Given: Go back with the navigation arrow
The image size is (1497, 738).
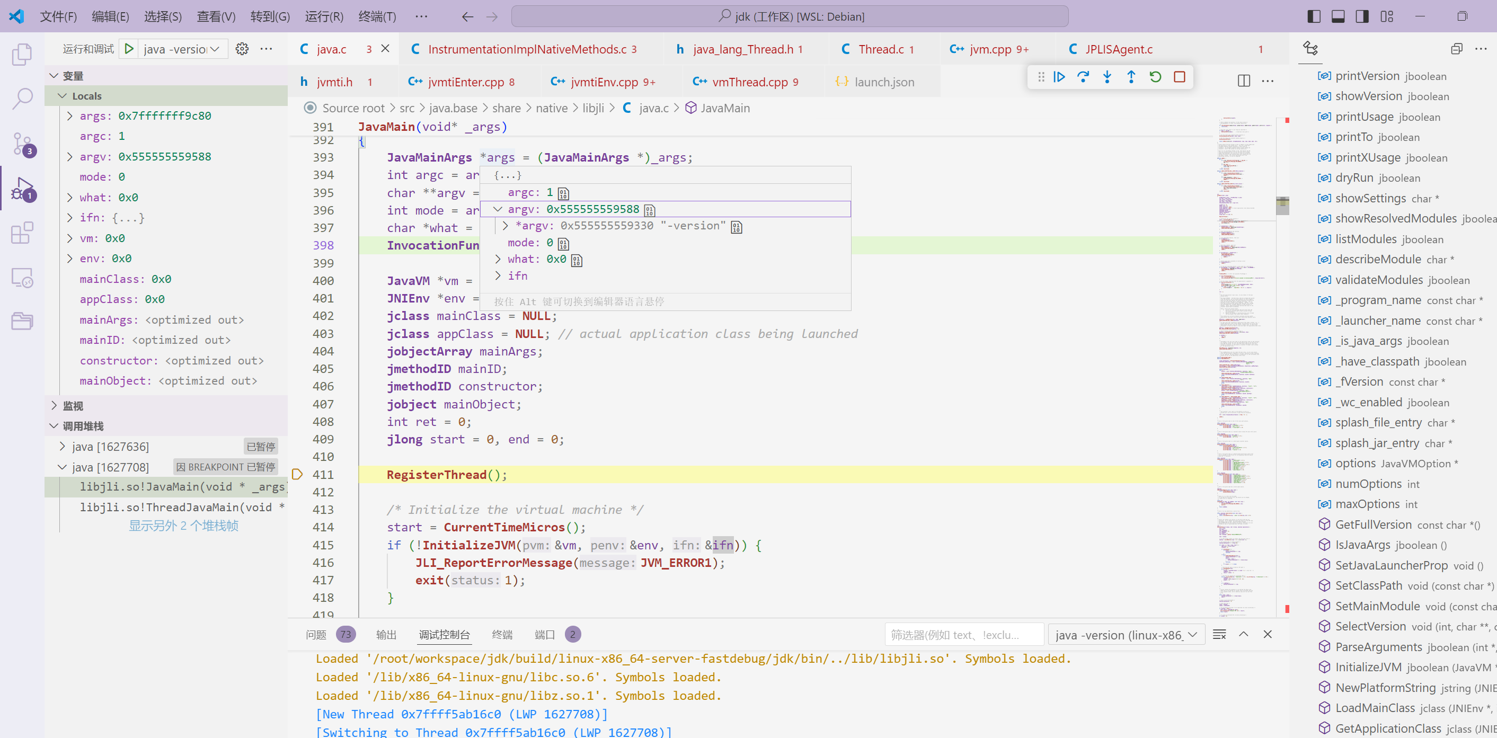Looking at the screenshot, I should click(x=467, y=16).
